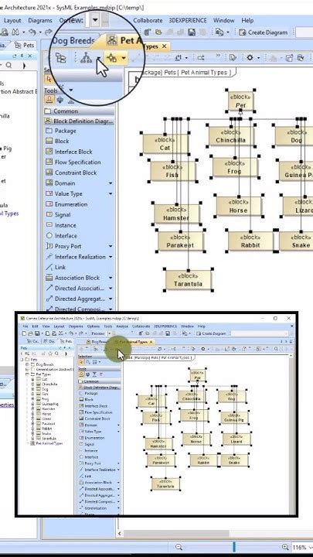Select the Fish block in the diagram

click(172, 171)
